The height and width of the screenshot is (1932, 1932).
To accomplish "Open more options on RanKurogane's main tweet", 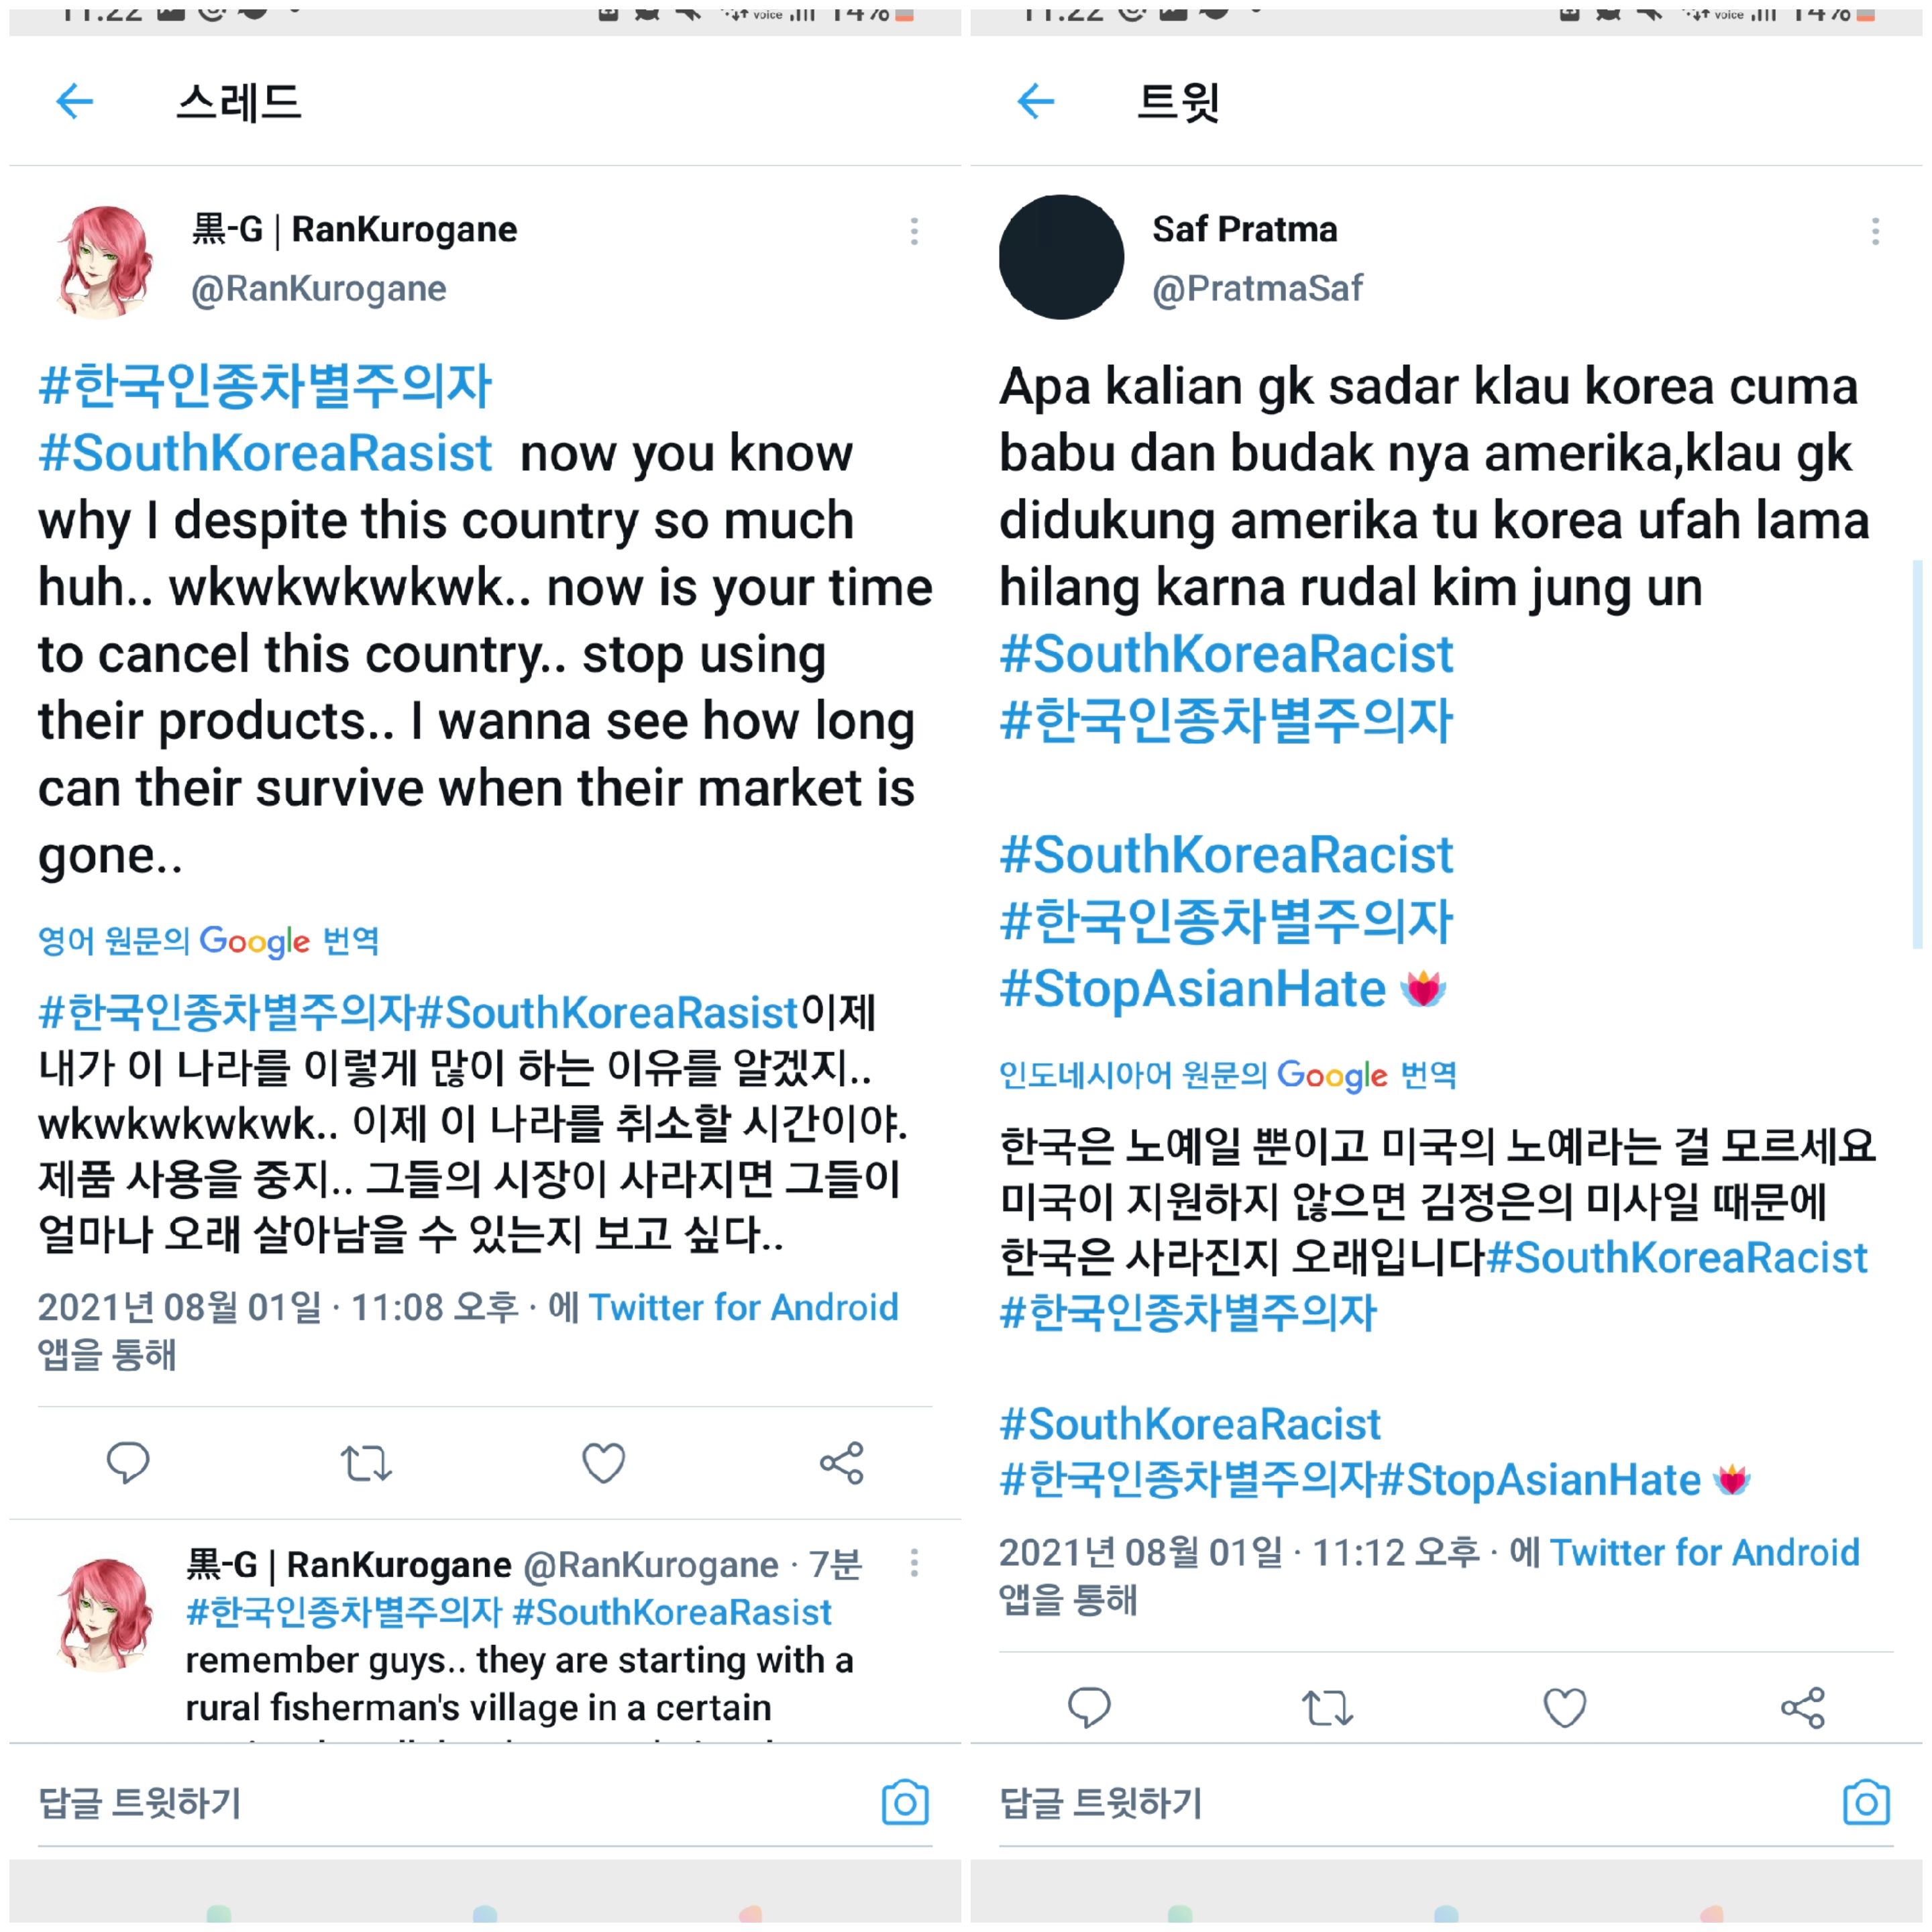I will coord(914,232).
